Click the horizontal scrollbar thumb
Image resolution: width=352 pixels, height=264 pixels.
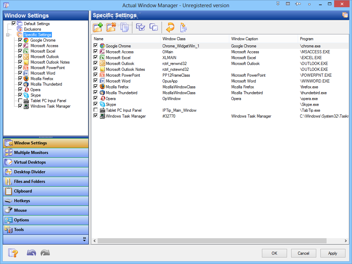212,241
